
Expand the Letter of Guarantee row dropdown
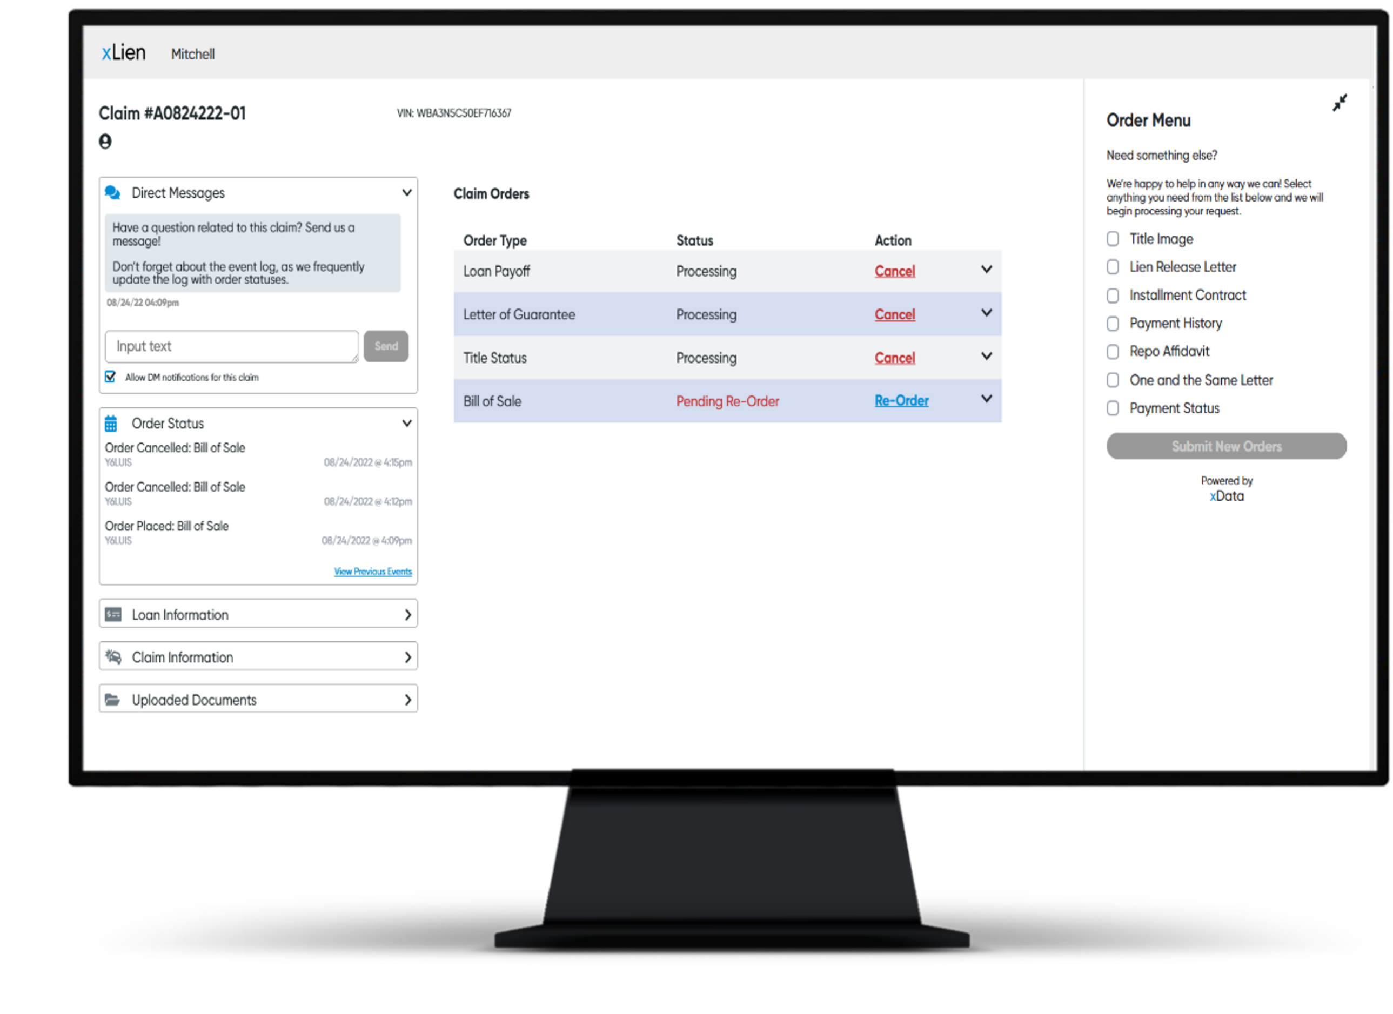click(986, 314)
